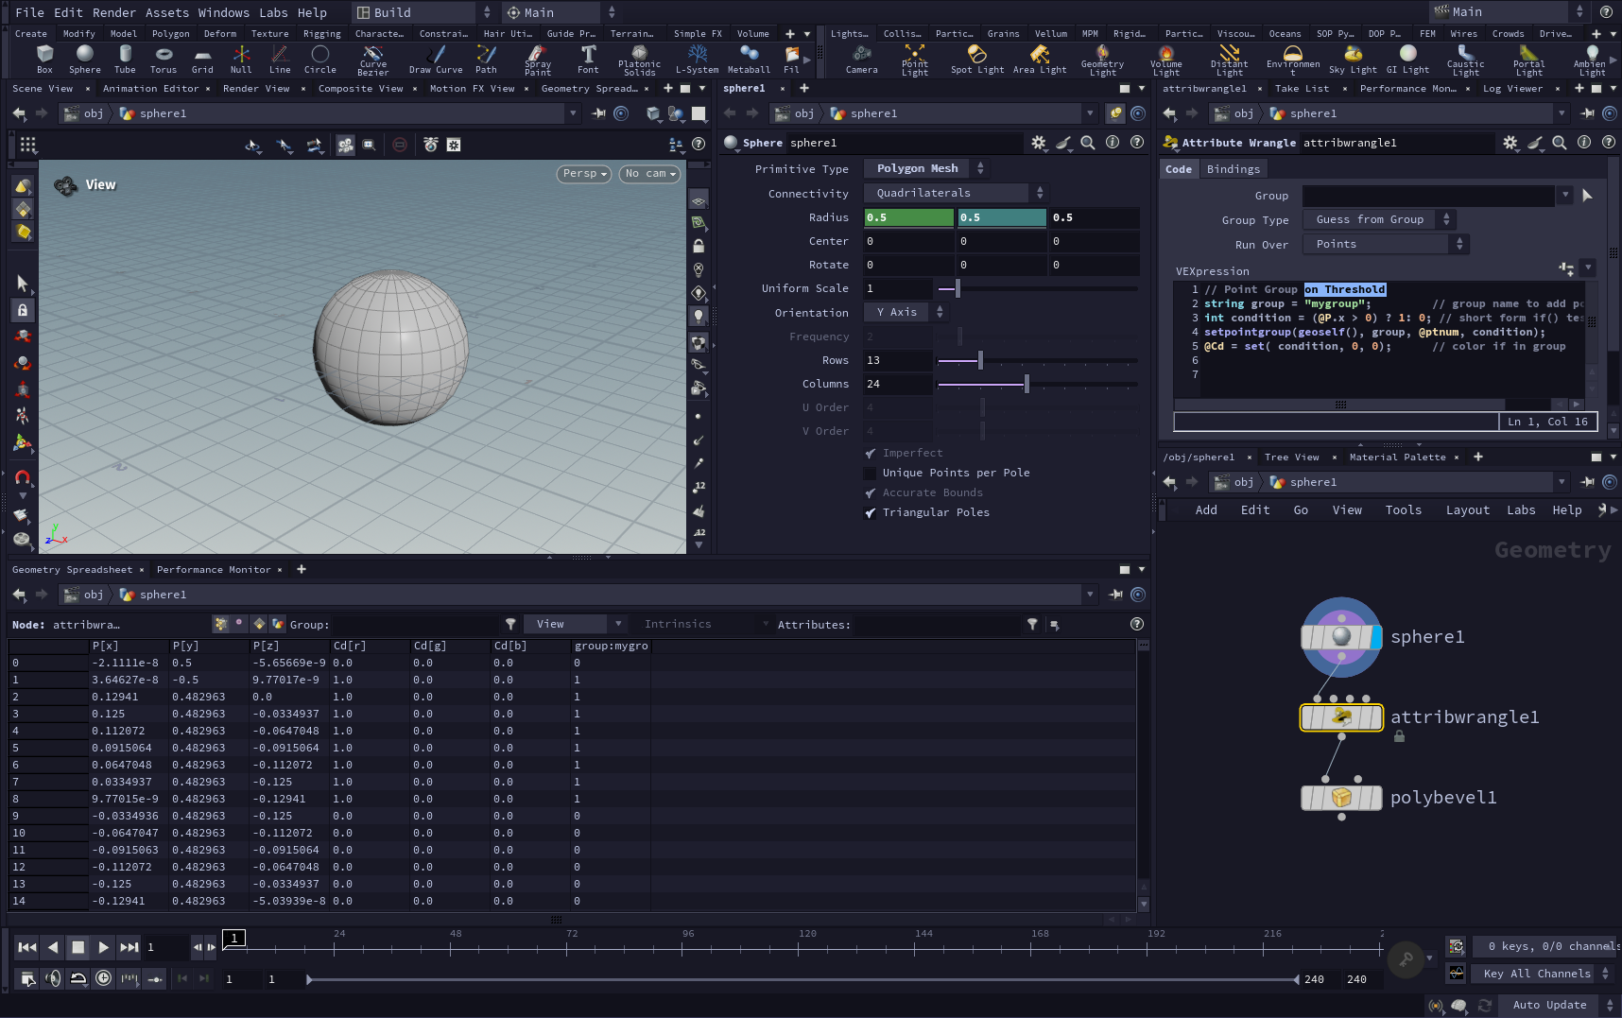Switch to the Bindings tab
This screenshot has width=1622, height=1018.
(1233, 169)
